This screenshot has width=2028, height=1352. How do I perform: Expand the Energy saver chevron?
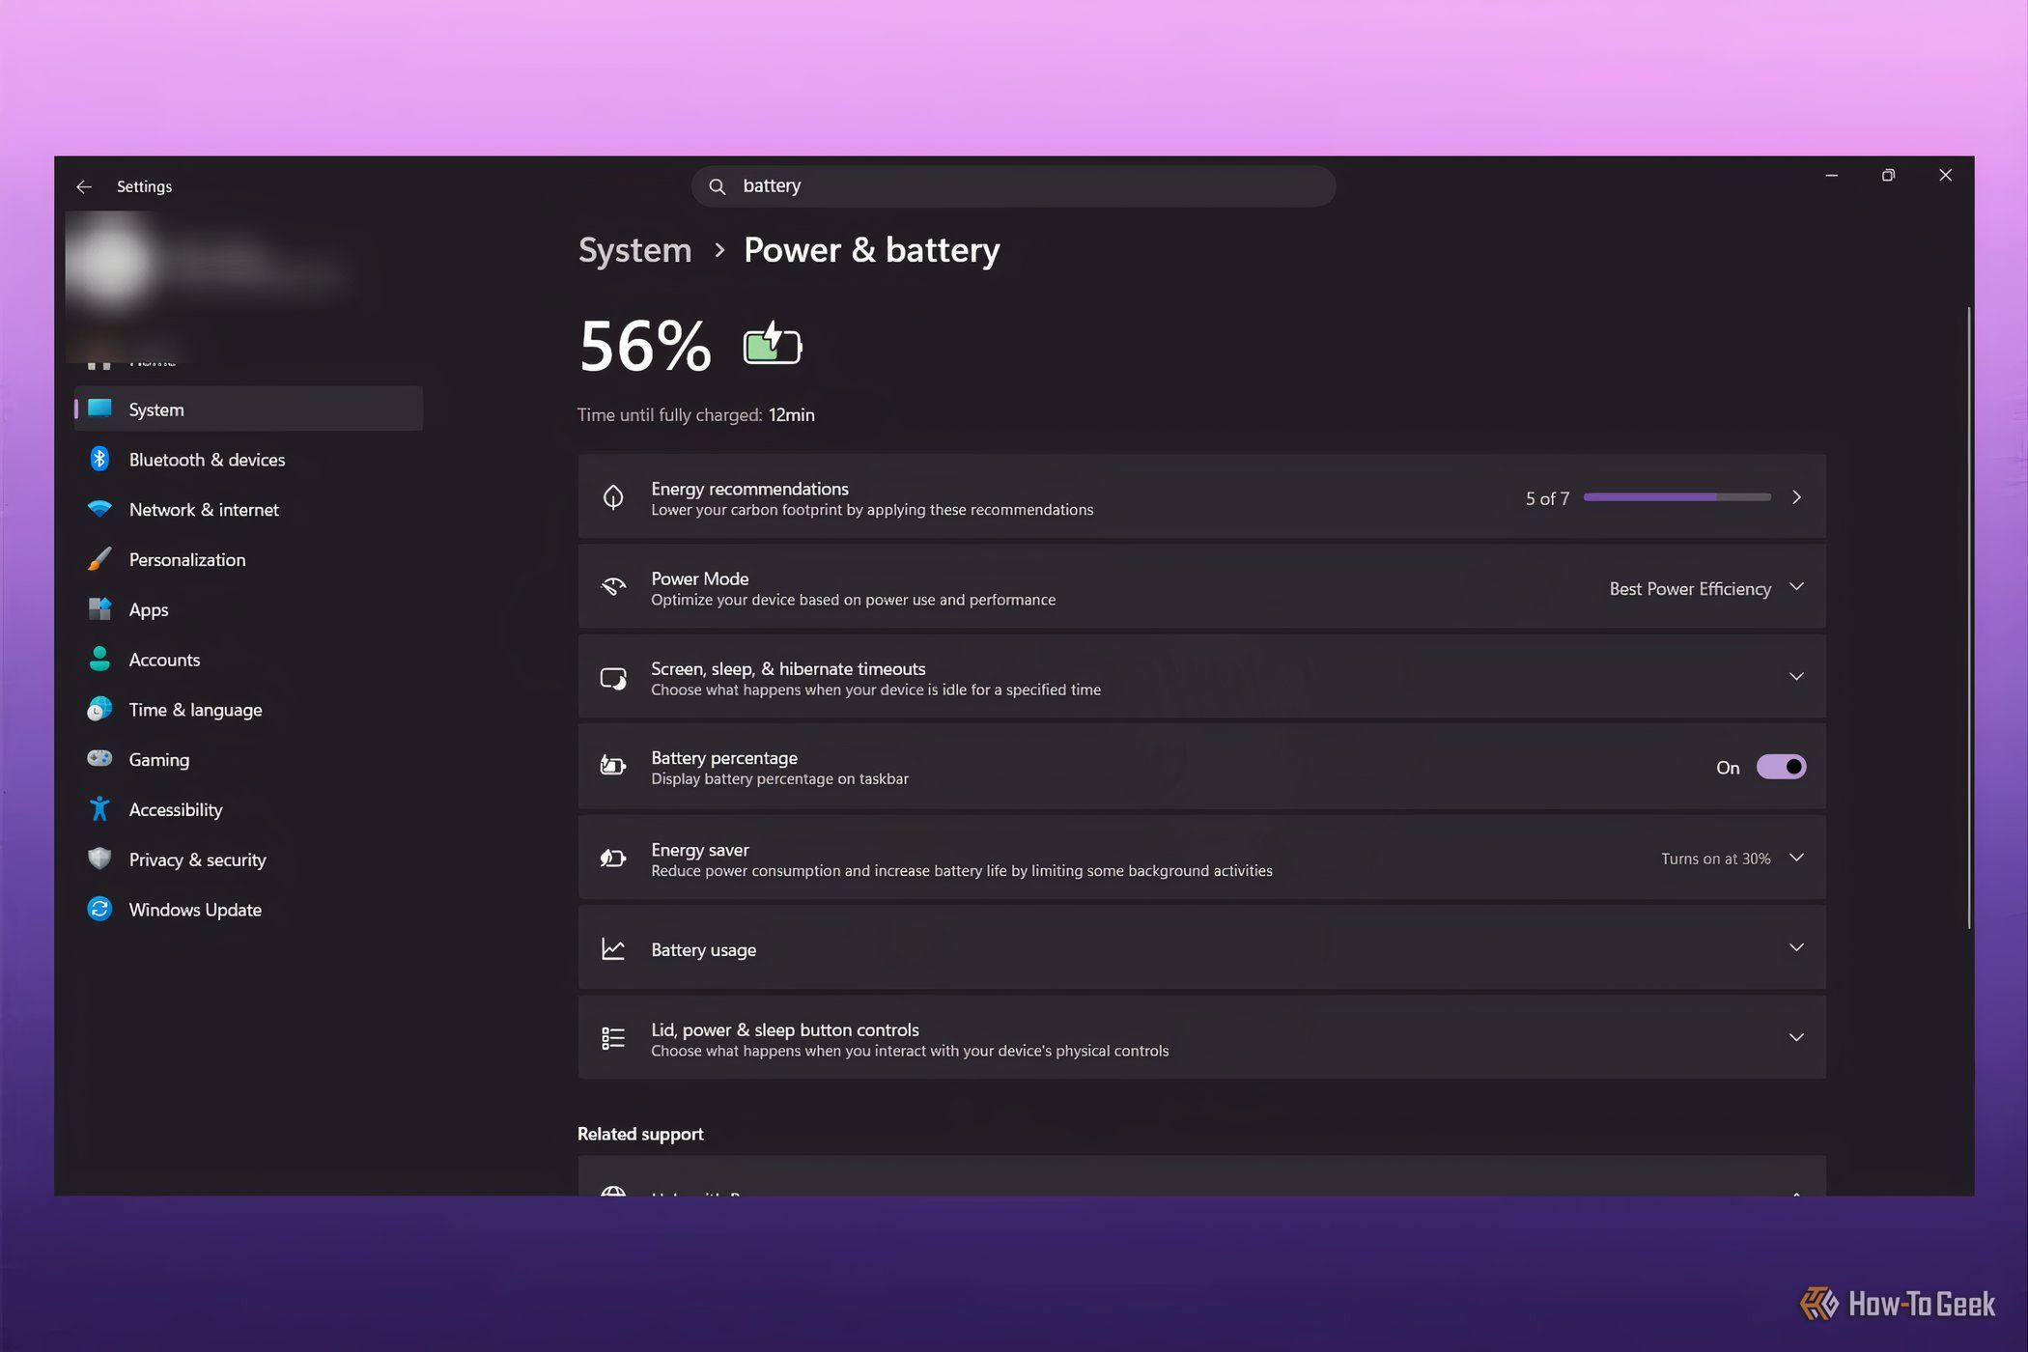(x=1796, y=857)
